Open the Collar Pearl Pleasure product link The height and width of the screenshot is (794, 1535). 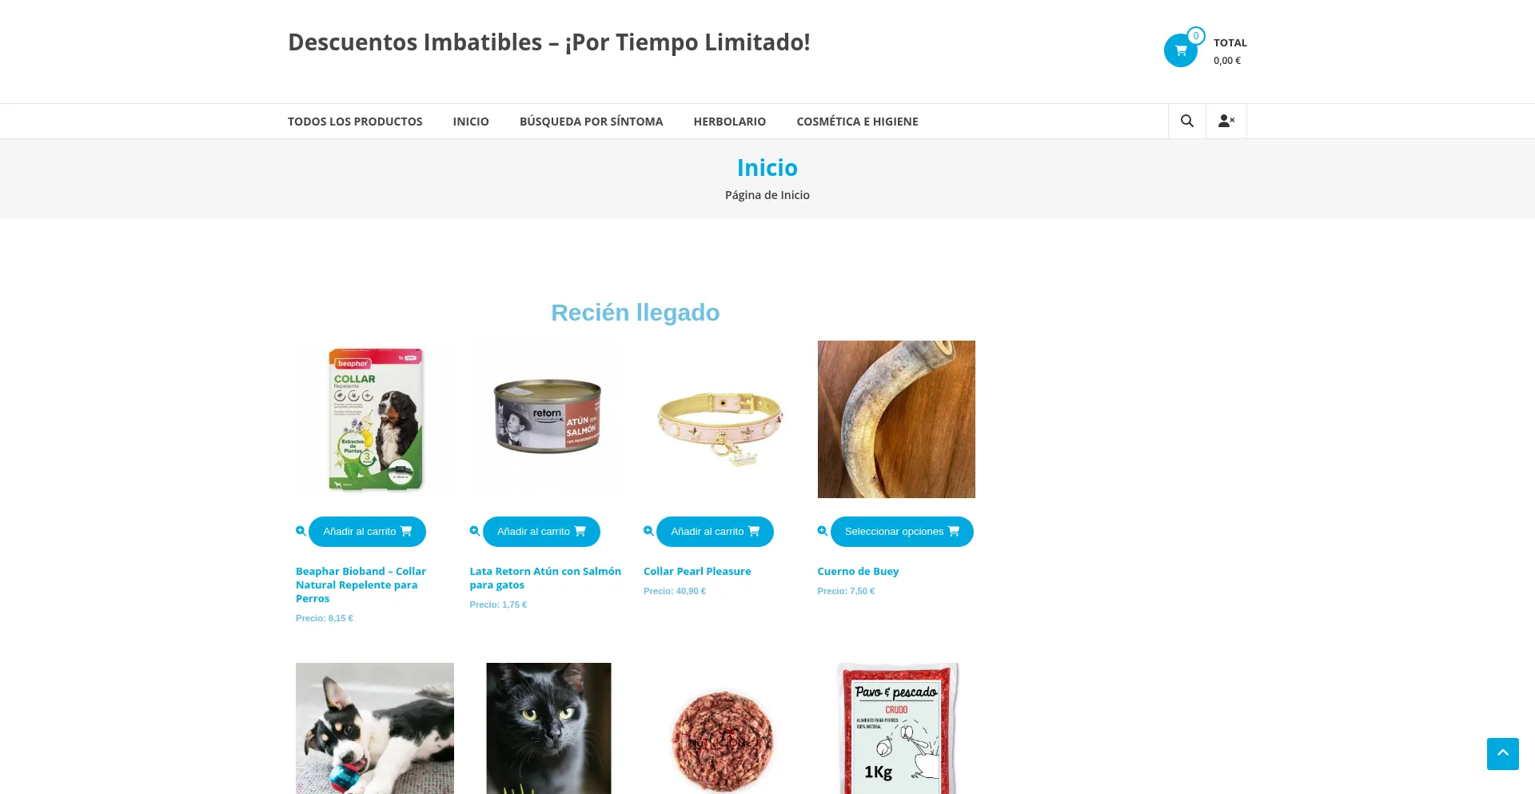(x=697, y=571)
